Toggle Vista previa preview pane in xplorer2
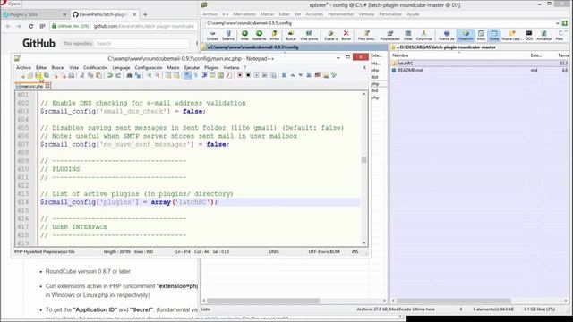The height and width of the screenshot is (322, 573). click(309, 36)
